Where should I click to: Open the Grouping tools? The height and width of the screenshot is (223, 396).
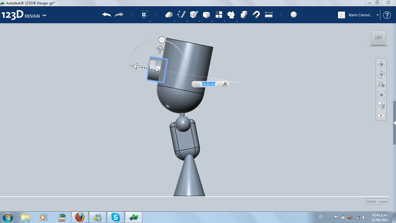(244, 15)
